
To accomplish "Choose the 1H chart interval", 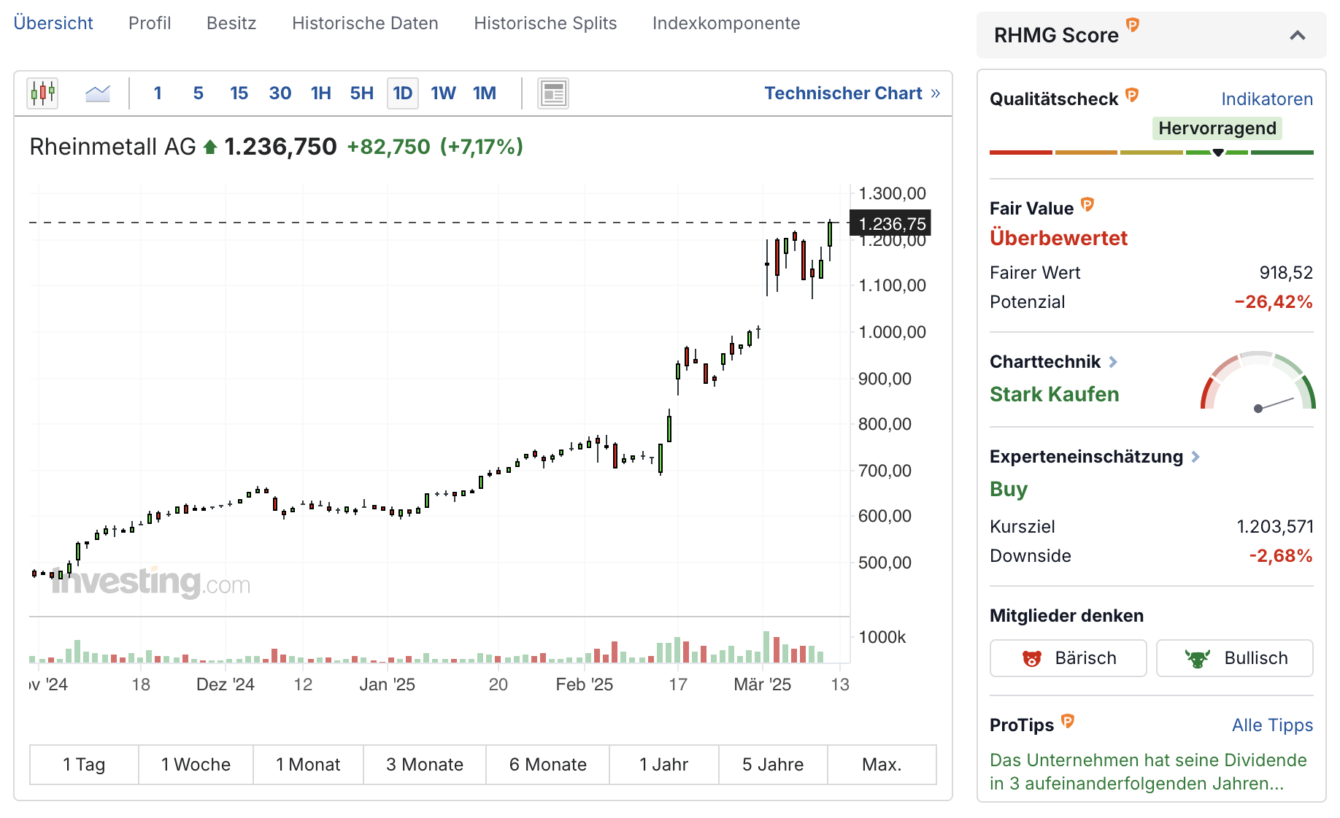I will click(x=321, y=93).
